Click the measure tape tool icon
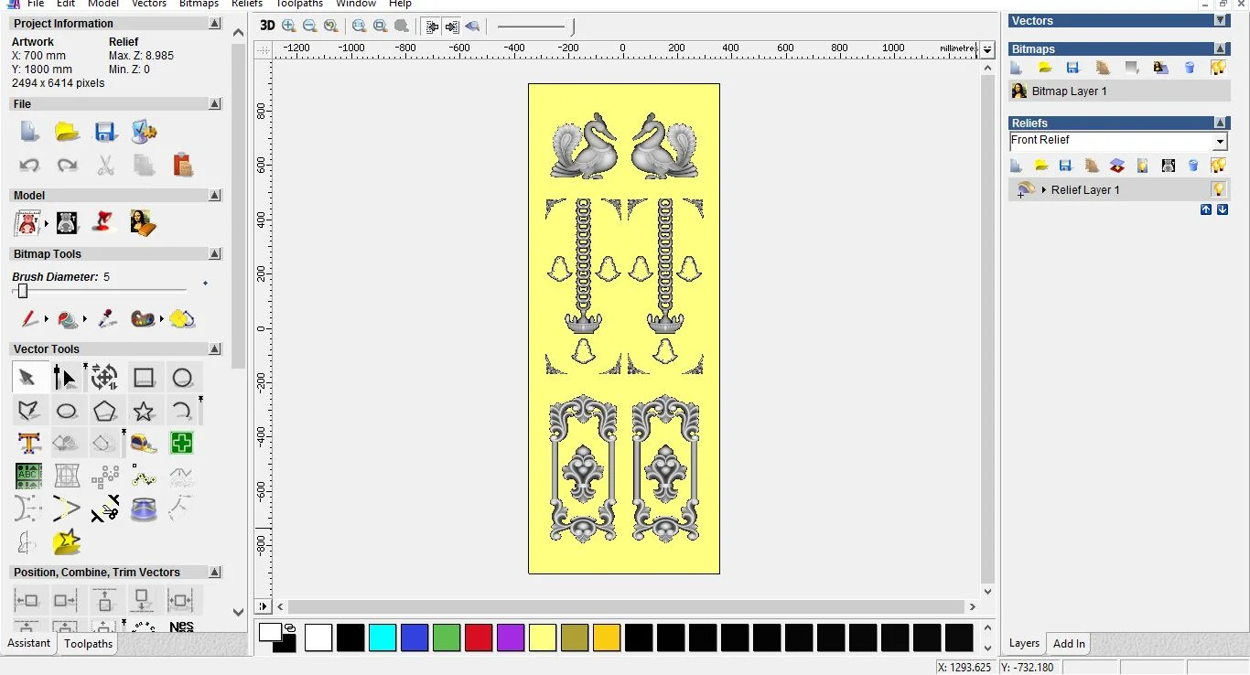Screen dimensions: 1250x675 click(143, 444)
